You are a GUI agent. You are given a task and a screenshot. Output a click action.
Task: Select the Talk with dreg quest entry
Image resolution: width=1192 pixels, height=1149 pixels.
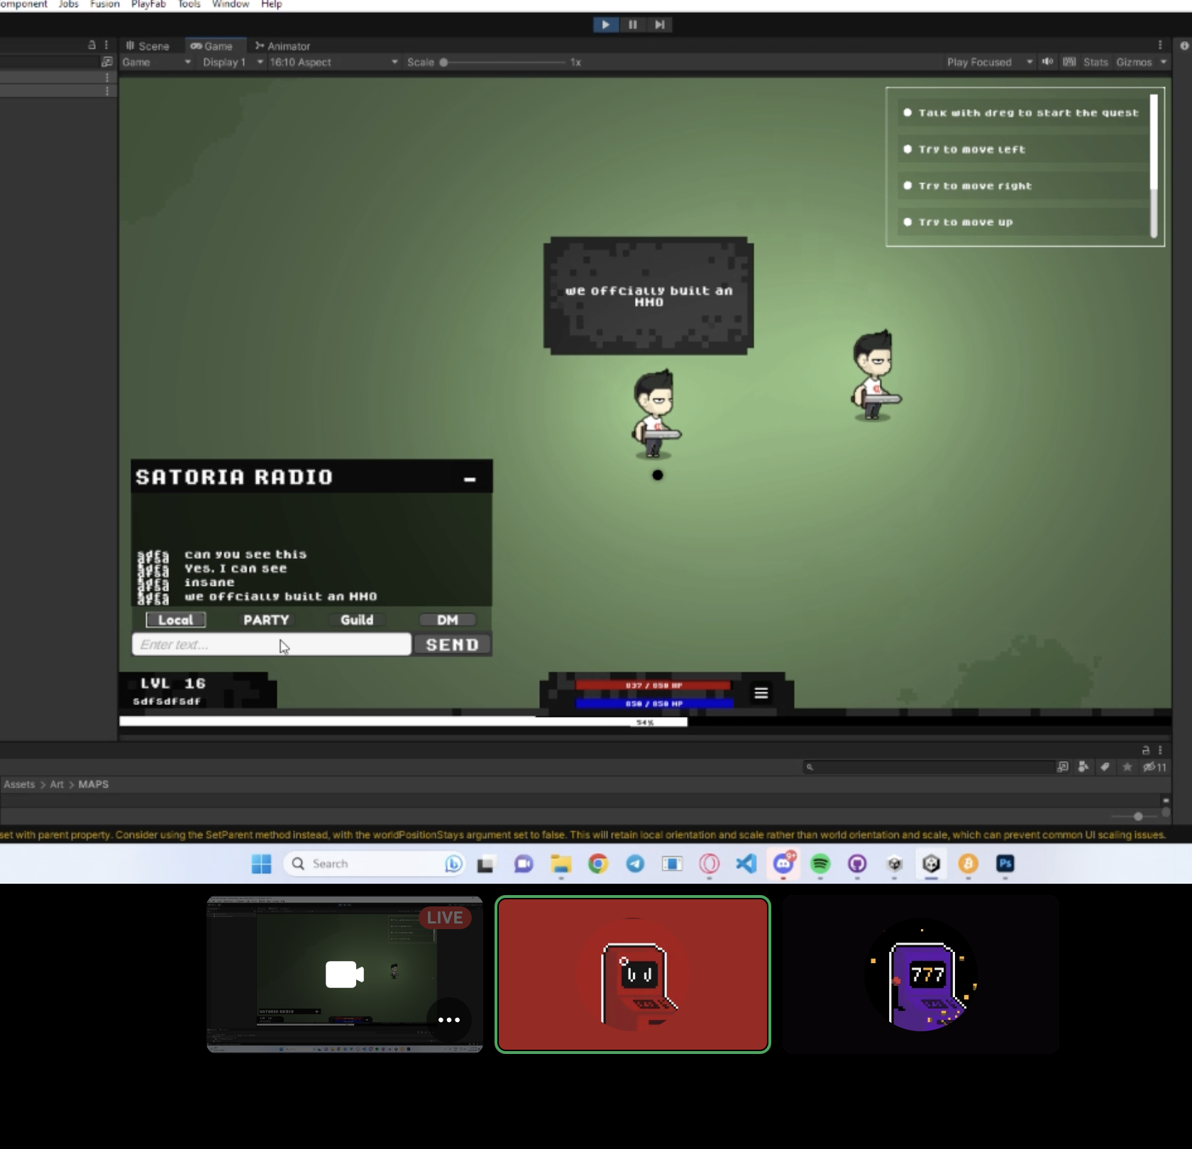[1022, 113]
